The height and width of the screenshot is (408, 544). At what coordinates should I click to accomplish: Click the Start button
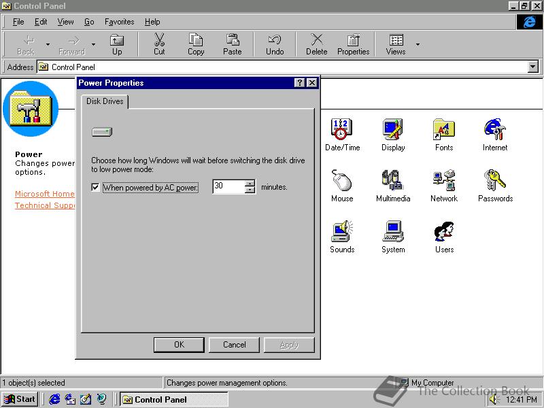(20, 399)
